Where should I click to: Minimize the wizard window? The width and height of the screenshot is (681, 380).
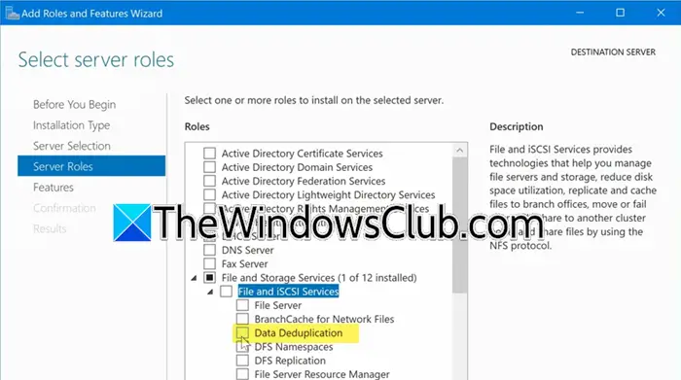(x=580, y=13)
